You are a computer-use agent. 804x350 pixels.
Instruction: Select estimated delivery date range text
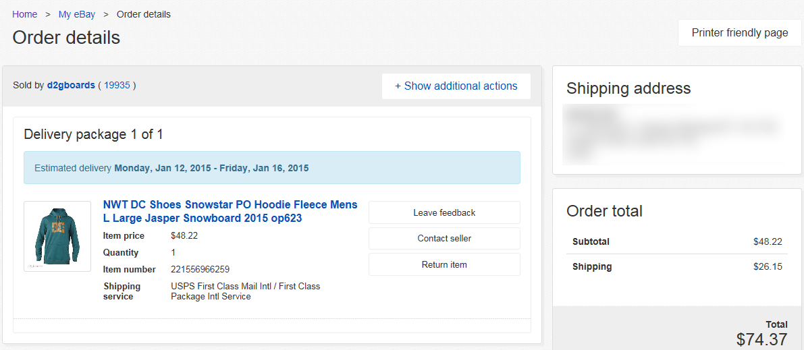(x=211, y=167)
